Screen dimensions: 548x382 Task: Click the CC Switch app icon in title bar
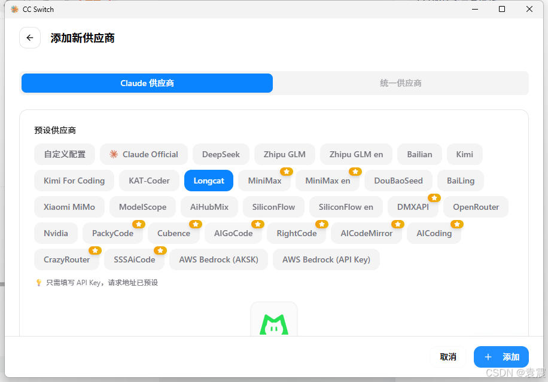click(x=14, y=10)
